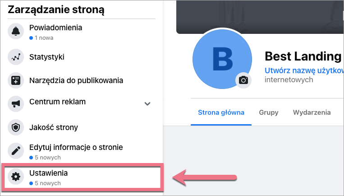Open the Powiadomienia menu label
This screenshot has width=344, height=196.
(55, 28)
